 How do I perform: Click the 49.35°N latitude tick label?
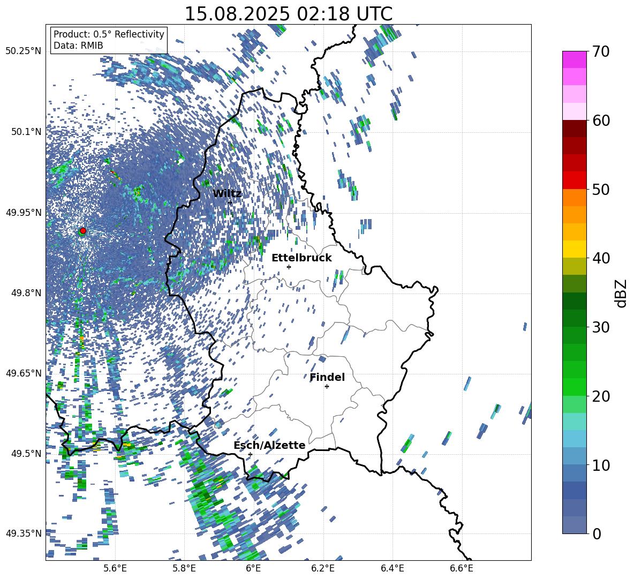tap(24, 533)
